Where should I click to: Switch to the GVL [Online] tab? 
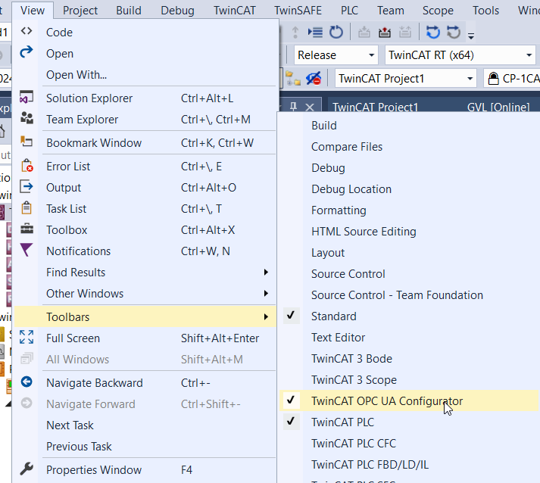[x=498, y=107]
